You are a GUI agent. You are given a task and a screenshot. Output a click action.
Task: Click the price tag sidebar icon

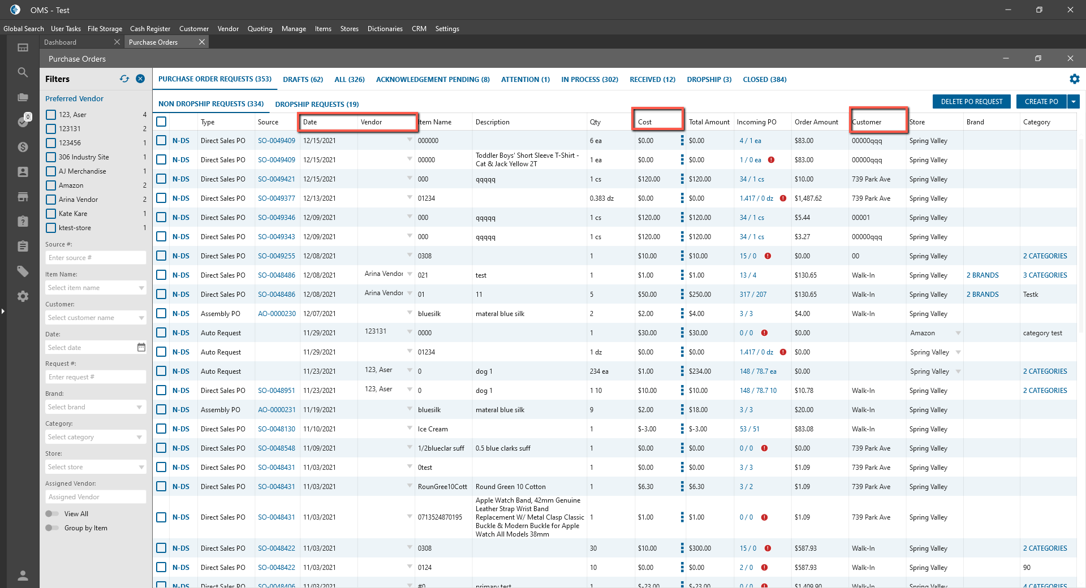[23, 271]
